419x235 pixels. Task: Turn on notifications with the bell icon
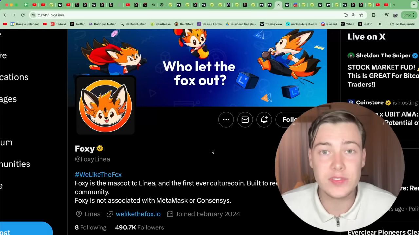click(x=264, y=120)
